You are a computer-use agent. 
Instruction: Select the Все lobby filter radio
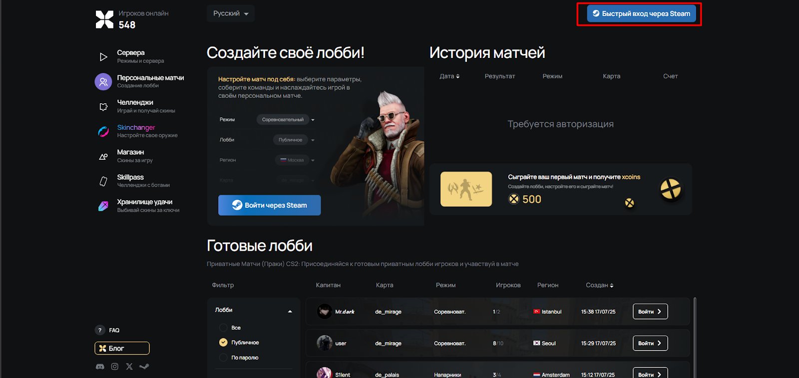pyautogui.click(x=223, y=328)
